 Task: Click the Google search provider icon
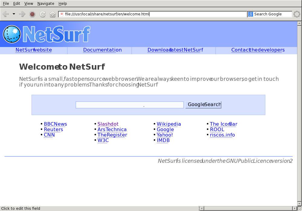(x=251, y=14)
